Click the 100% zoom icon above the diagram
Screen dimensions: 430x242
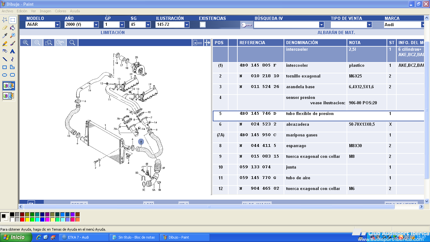pyautogui.click(x=60, y=43)
